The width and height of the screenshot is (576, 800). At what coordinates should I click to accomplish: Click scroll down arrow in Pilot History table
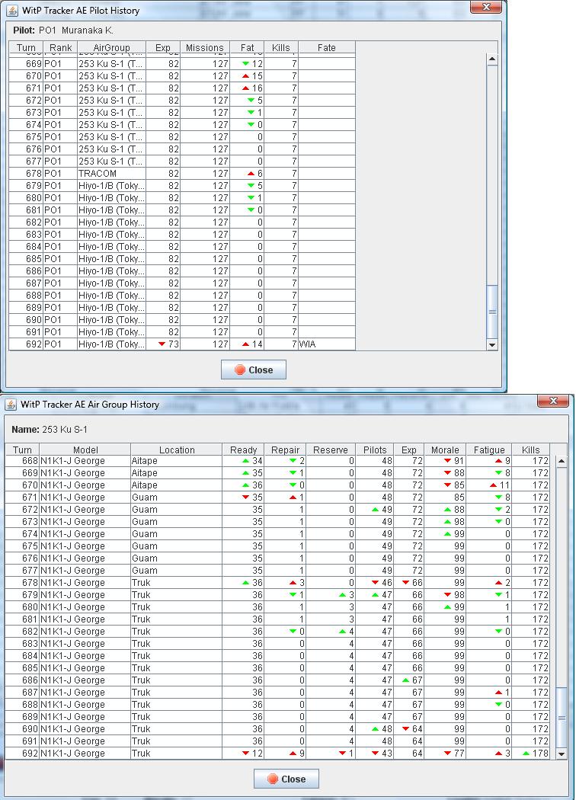coord(492,345)
